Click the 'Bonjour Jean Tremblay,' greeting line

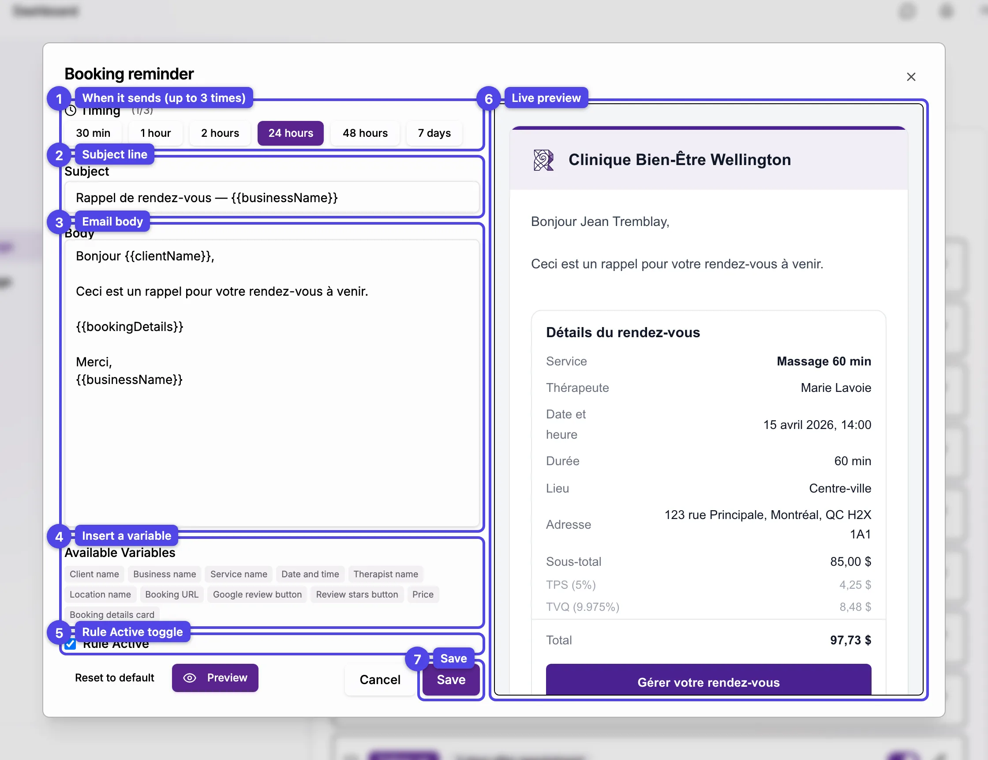click(600, 222)
